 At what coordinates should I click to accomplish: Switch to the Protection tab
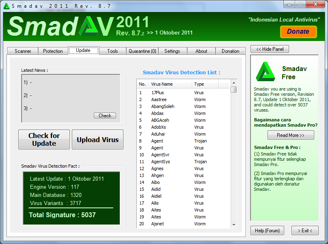[x=53, y=51]
